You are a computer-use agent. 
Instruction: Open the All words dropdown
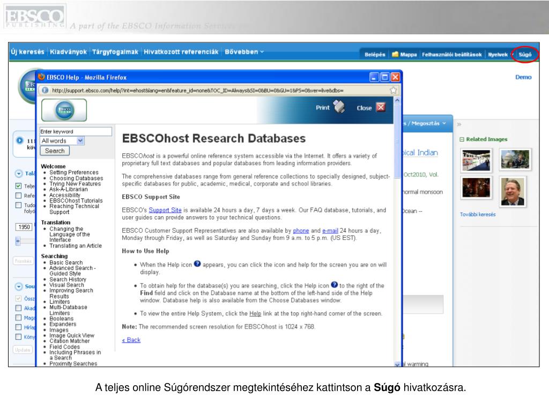click(62, 141)
